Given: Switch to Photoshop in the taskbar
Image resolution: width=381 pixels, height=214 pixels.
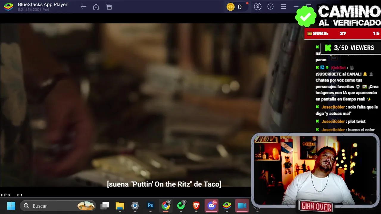Looking at the screenshot, I should [x=150, y=206].
